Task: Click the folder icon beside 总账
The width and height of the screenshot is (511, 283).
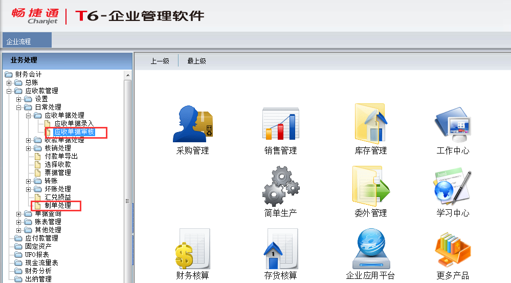Action: (18, 83)
